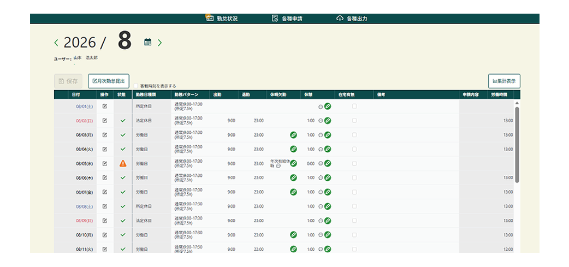Click the 勤務パターン column header

tap(187, 94)
